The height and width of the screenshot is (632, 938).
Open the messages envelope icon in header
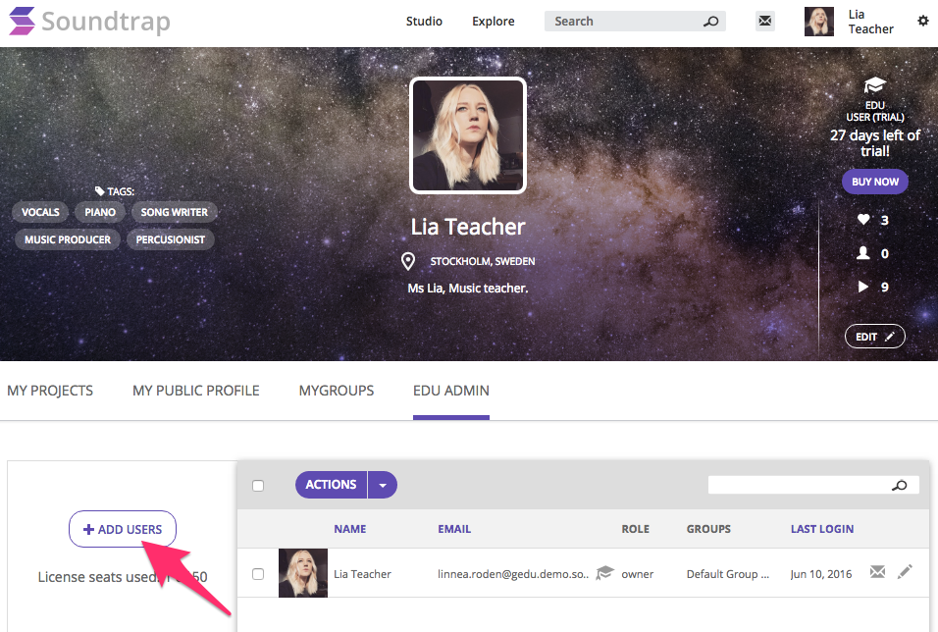(764, 21)
